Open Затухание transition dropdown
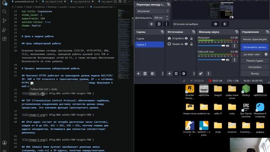270x152 pixels. tap(152, 11)
